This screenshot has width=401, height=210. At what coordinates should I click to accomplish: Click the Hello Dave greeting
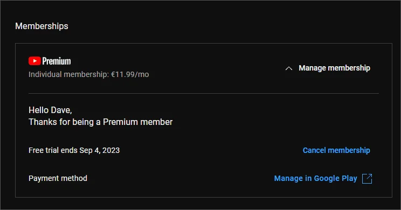pos(50,110)
